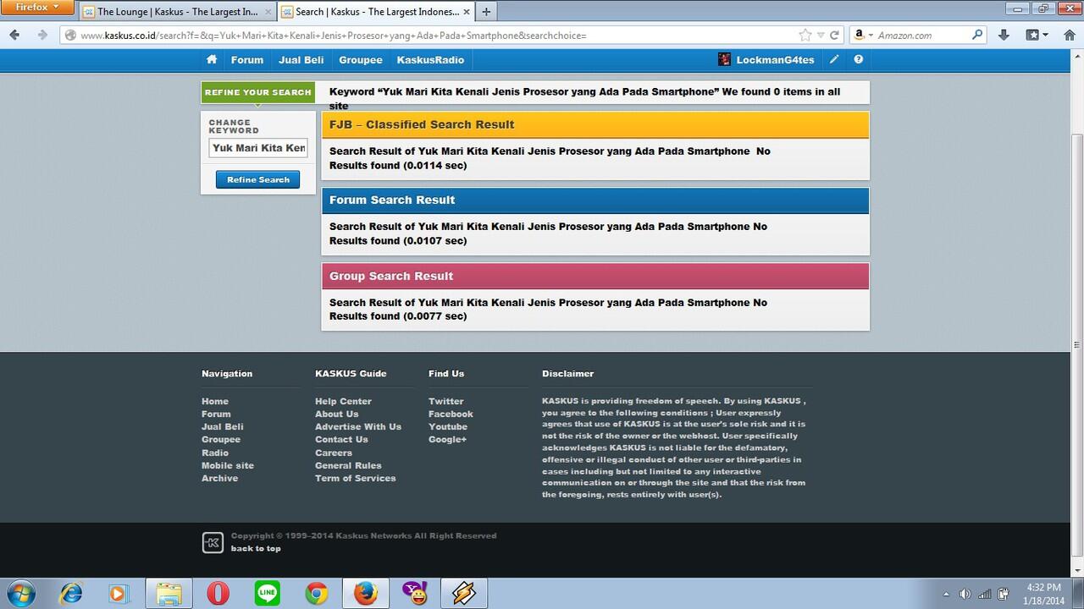Reload the current page
Viewport: 1084px width, 609px height.
pos(834,35)
